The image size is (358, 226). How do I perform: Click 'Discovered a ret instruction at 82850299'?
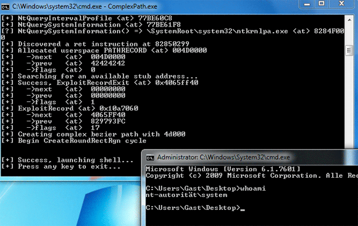click(96, 44)
